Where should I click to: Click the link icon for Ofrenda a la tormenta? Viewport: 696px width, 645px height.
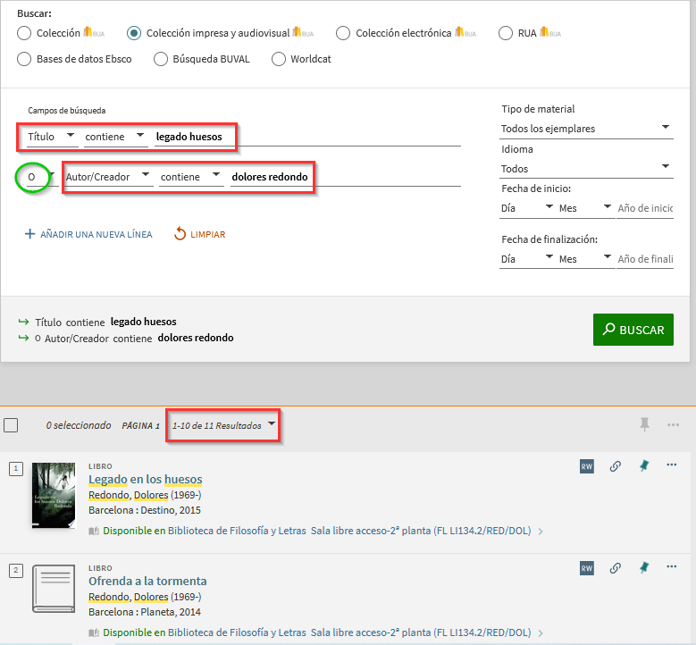615,567
